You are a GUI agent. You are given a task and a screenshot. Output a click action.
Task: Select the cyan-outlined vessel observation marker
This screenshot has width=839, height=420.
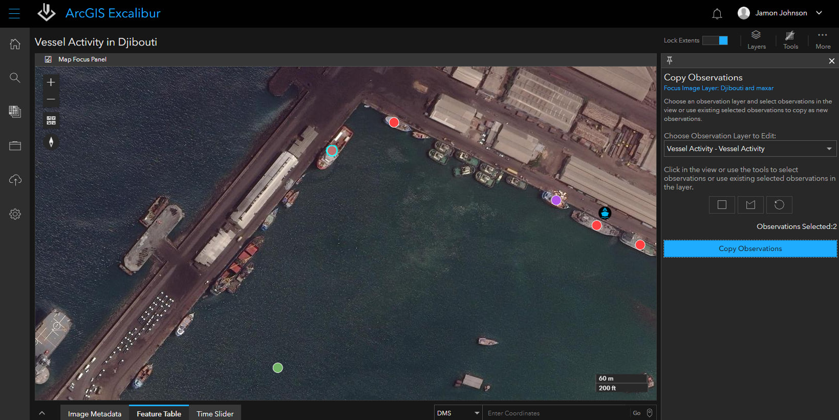pos(332,151)
